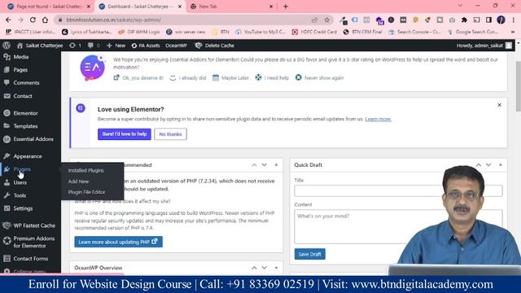The height and width of the screenshot is (293, 521).
Task: Move PHP update panel down
Action: click(x=264, y=165)
